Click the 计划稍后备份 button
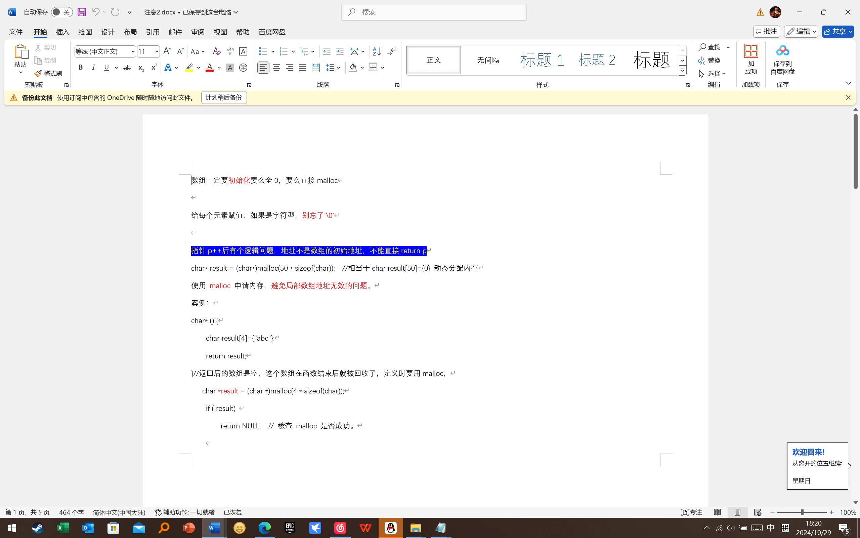Viewport: 860px width, 538px height. 223,98
